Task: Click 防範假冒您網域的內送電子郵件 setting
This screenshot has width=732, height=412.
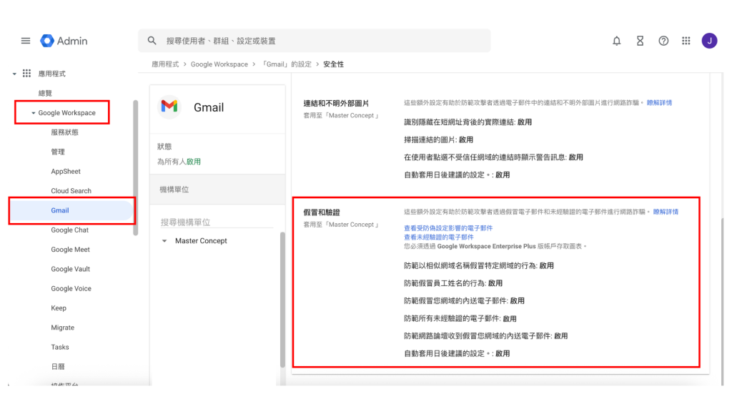Action: pyautogui.click(x=464, y=301)
